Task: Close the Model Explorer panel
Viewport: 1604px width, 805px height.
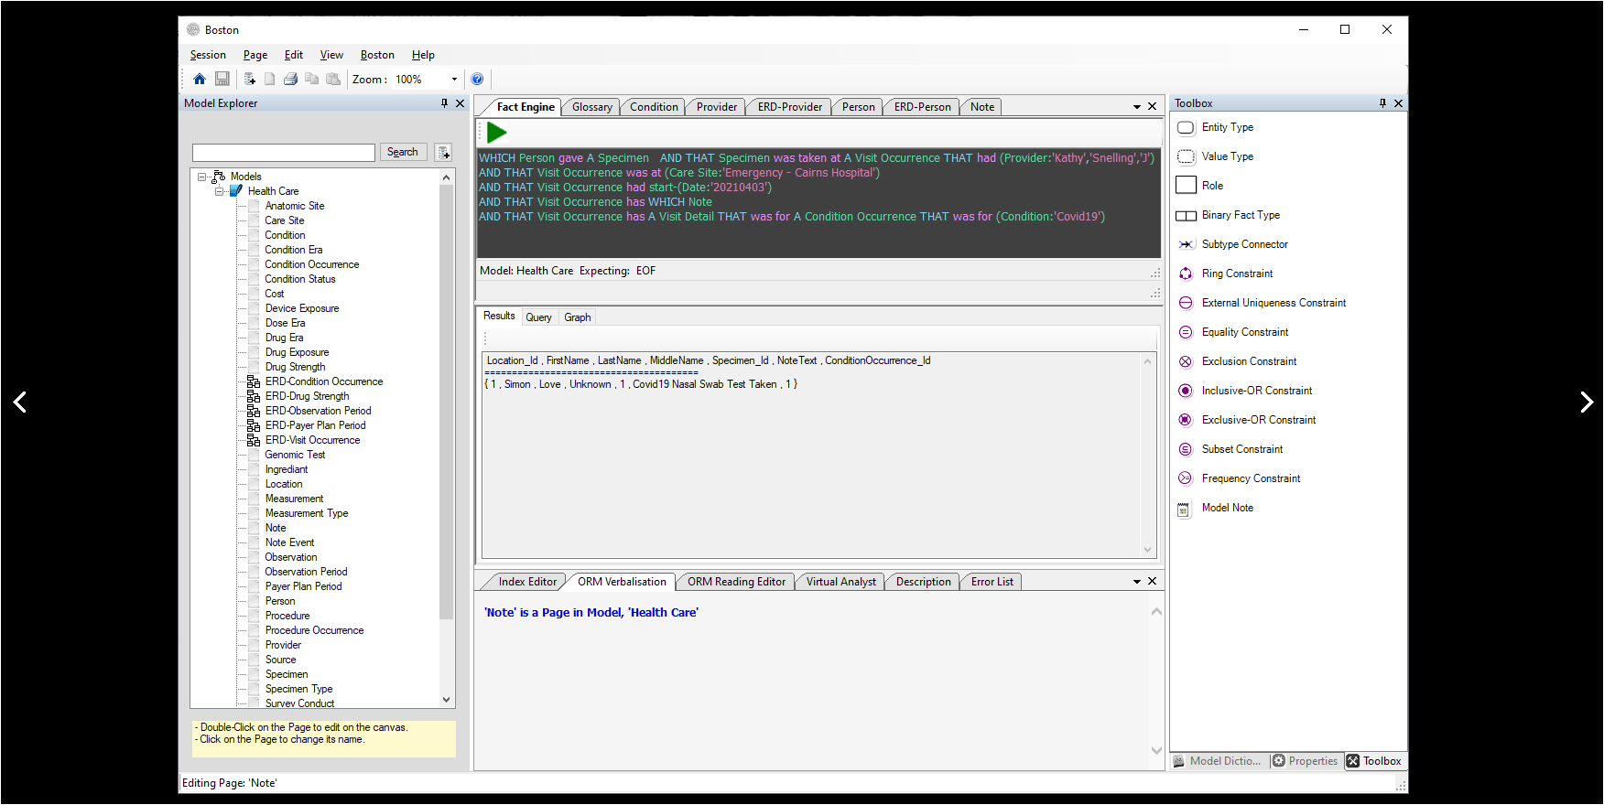Action: (461, 103)
